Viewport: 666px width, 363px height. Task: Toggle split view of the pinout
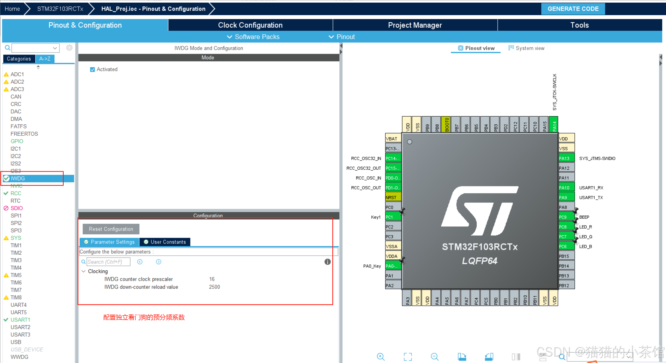[x=516, y=356]
